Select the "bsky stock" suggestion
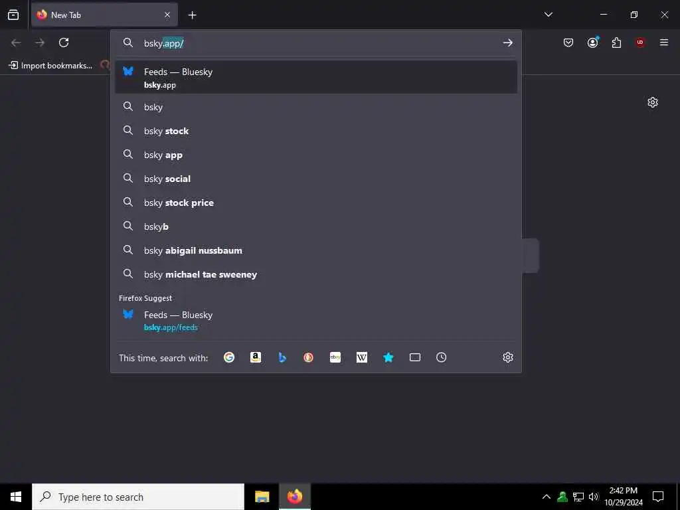The height and width of the screenshot is (510, 680). point(315,131)
